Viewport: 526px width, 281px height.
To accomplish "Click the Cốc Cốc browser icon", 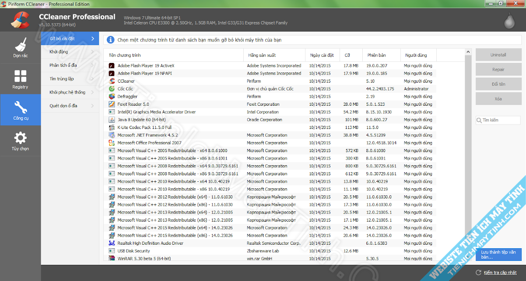I will point(112,89).
